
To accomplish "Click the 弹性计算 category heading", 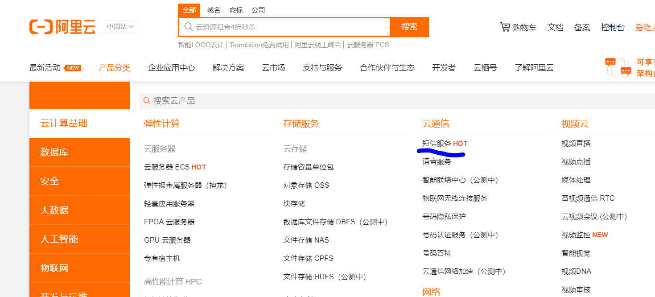I will pyautogui.click(x=162, y=124).
